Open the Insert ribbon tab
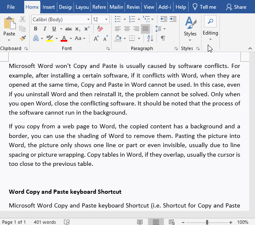Viewport: 255px width, 225px height. pos(48,7)
